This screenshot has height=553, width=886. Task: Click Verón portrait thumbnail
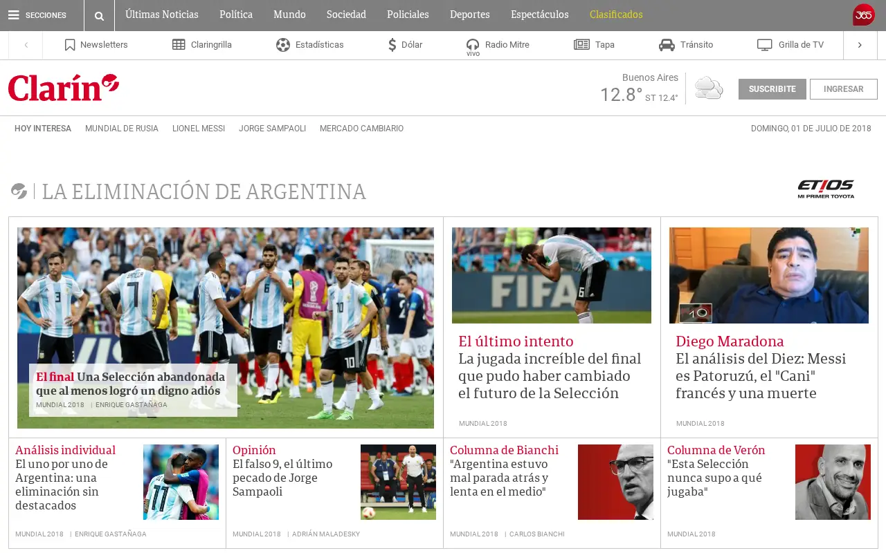[x=833, y=482]
